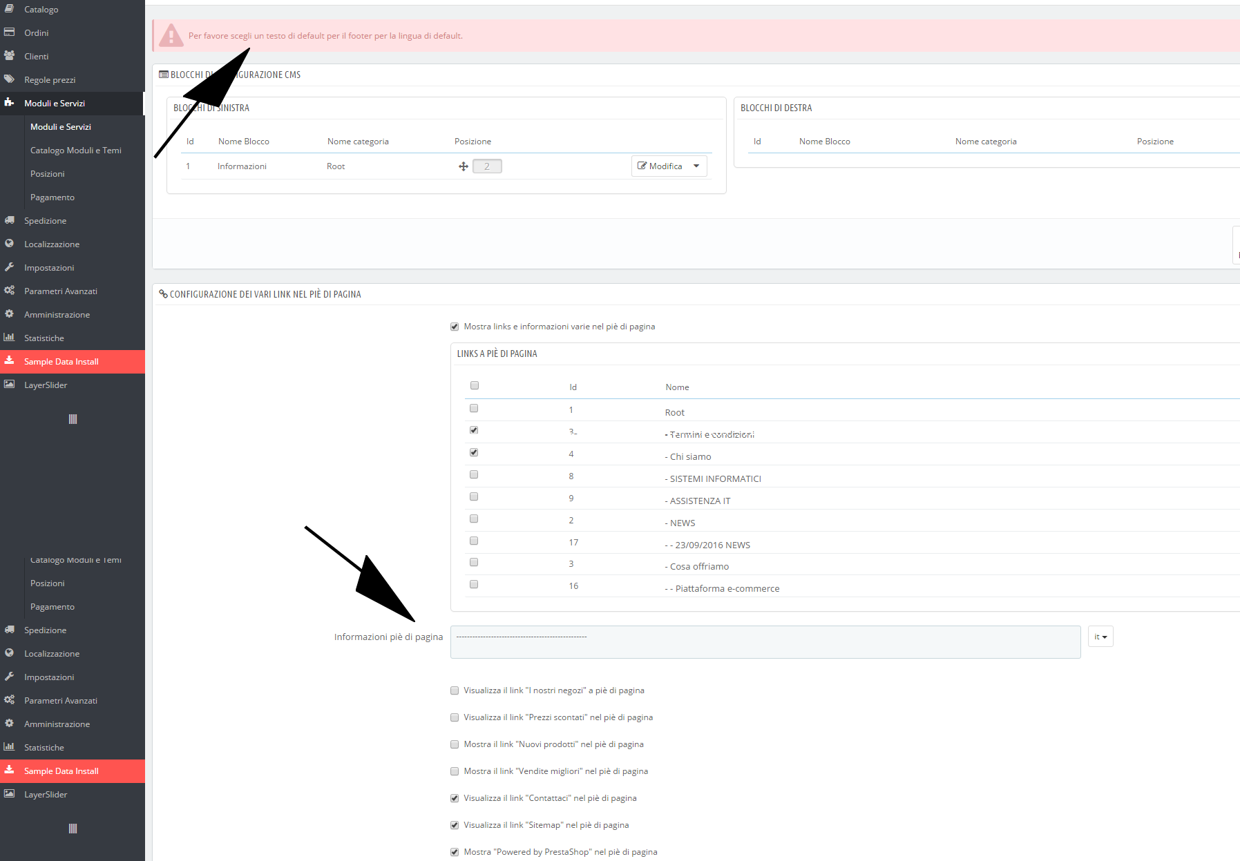The height and width of the screenshot is (861, 1240).
Task: Click the truck icon of the lower Spedizione entry
Action: coord(9,630)
